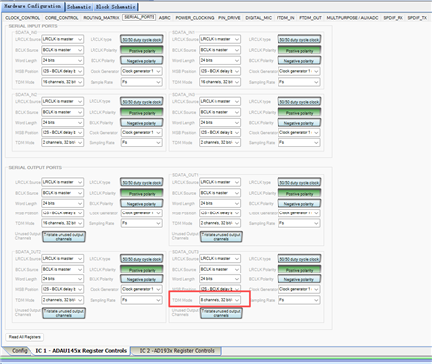Screen dimensions: 432x364
Task: Toggle SDATA_IN0 LRCLK type duty cycle button
Action: (x=142, y=39)
